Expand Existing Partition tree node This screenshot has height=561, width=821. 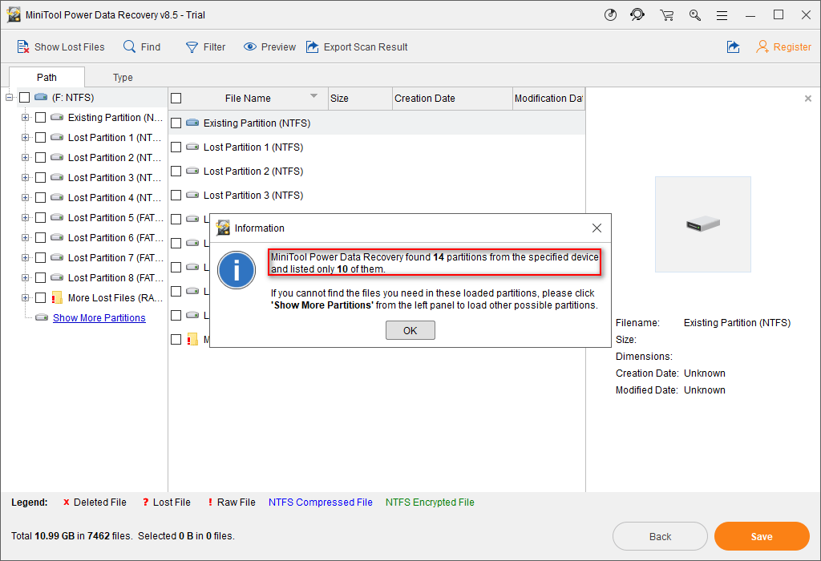(x=25, y=117)
